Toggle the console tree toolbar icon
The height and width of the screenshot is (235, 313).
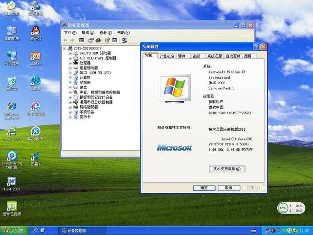82,40
